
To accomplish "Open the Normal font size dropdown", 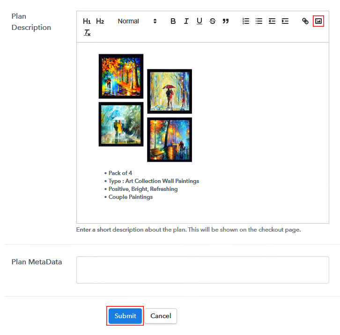I will pos(137,21).
